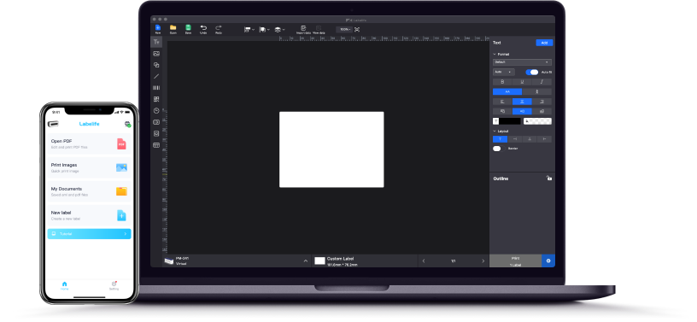Select the QR code tool
This screenshot has height=322, width=697.
tap(156, 99)
